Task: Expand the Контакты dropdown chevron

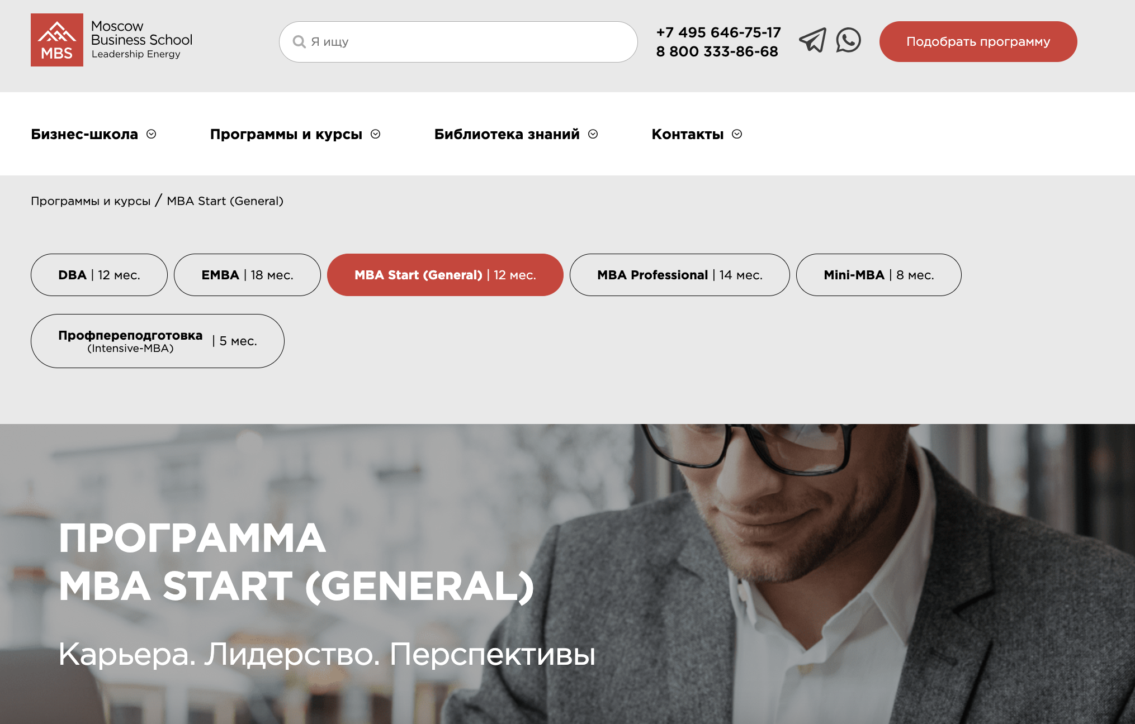Action: 737,134
